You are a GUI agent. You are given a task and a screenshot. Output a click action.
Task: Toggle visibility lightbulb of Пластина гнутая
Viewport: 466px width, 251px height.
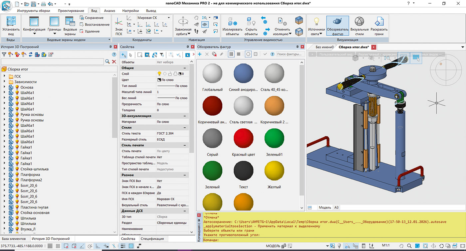[17, 207]
